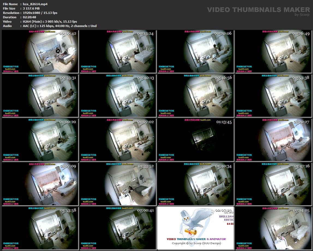Select the frame at 02:00:41
313x251 pixels.
pos(118,228)
